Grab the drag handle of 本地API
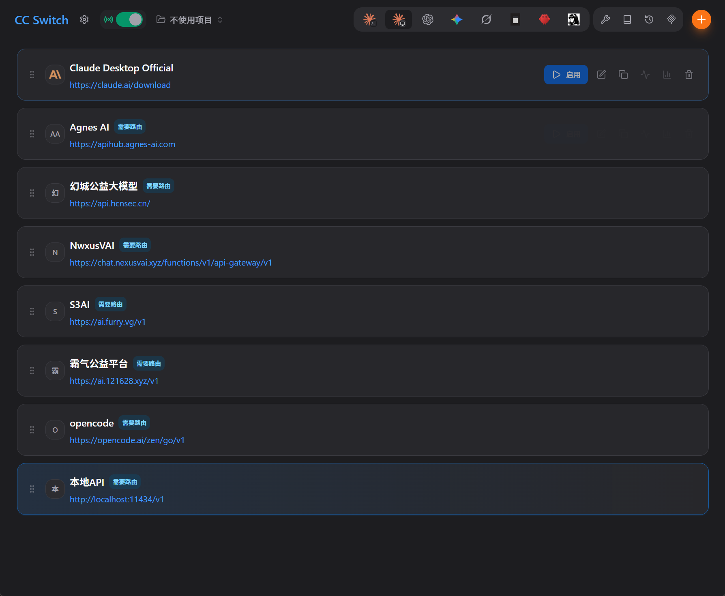Viewport: 725px width, 596px height. pyautogui.click(x=32, y=489)
